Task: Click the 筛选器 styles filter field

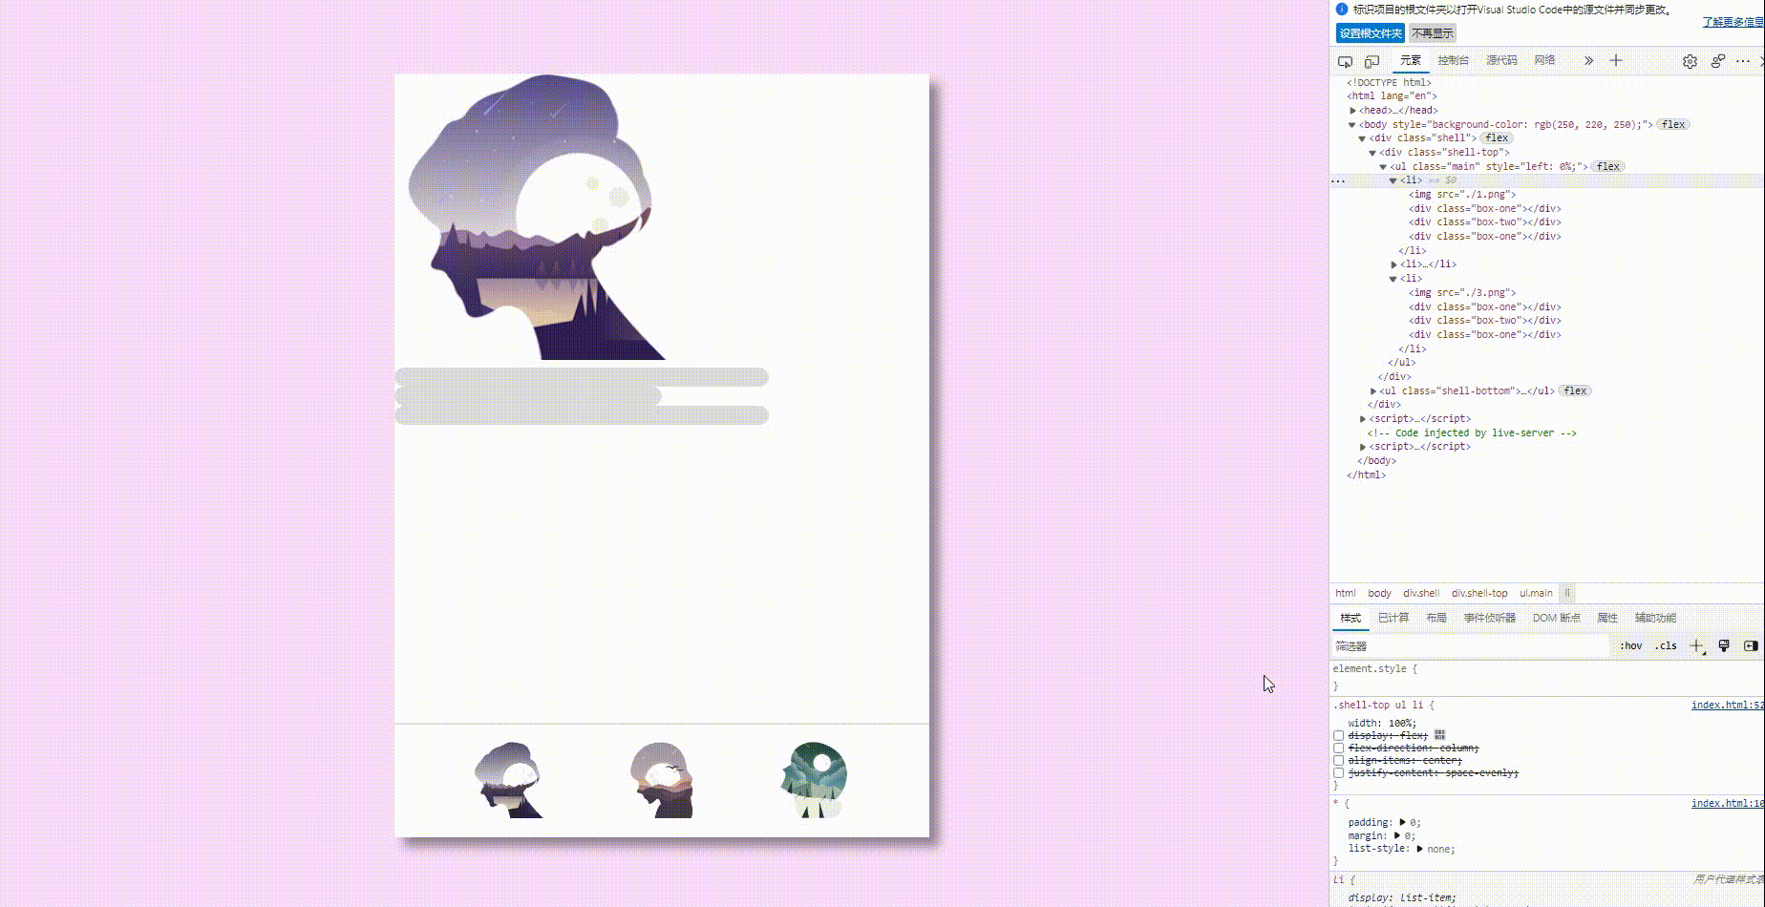Action: pyautogui.click(x=1470, y=646)
